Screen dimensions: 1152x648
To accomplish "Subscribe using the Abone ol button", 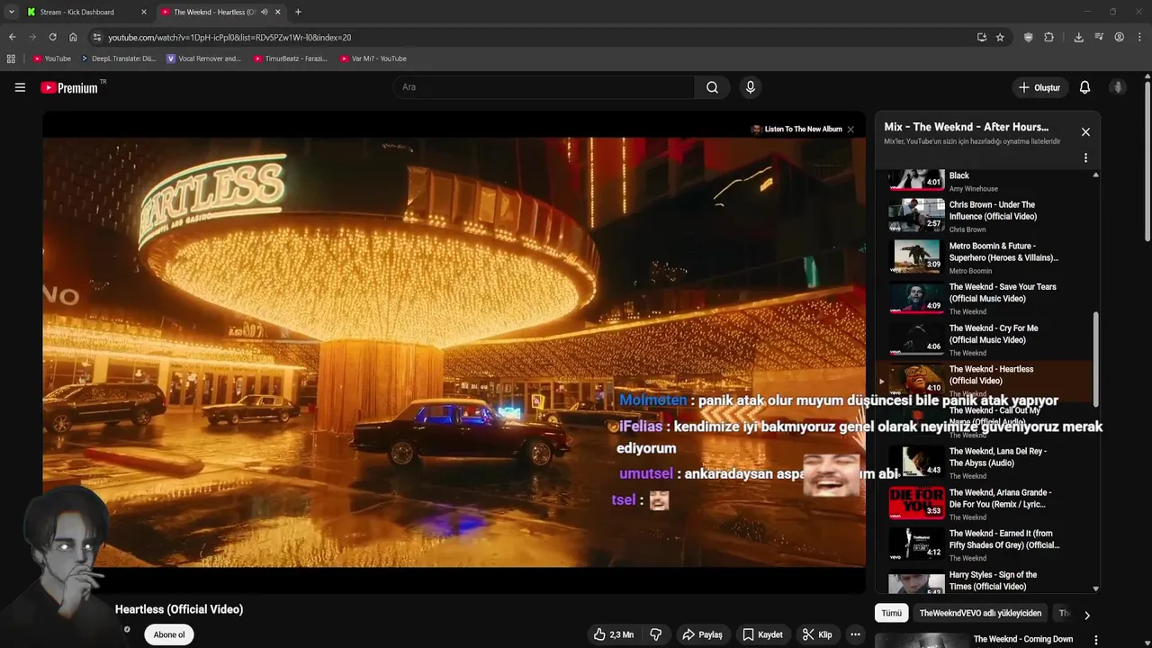I will click(x=169, y=634).
